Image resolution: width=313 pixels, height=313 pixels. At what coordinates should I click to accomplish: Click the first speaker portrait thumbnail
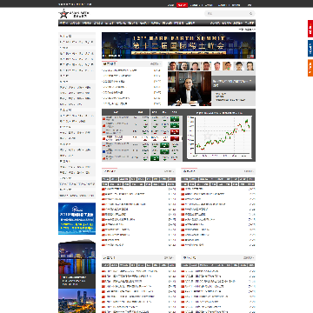coord(172,66)
